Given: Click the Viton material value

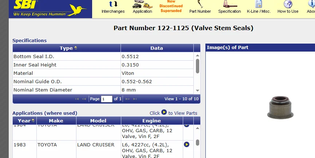Looking at the screenshot, I should click(128, 73).
